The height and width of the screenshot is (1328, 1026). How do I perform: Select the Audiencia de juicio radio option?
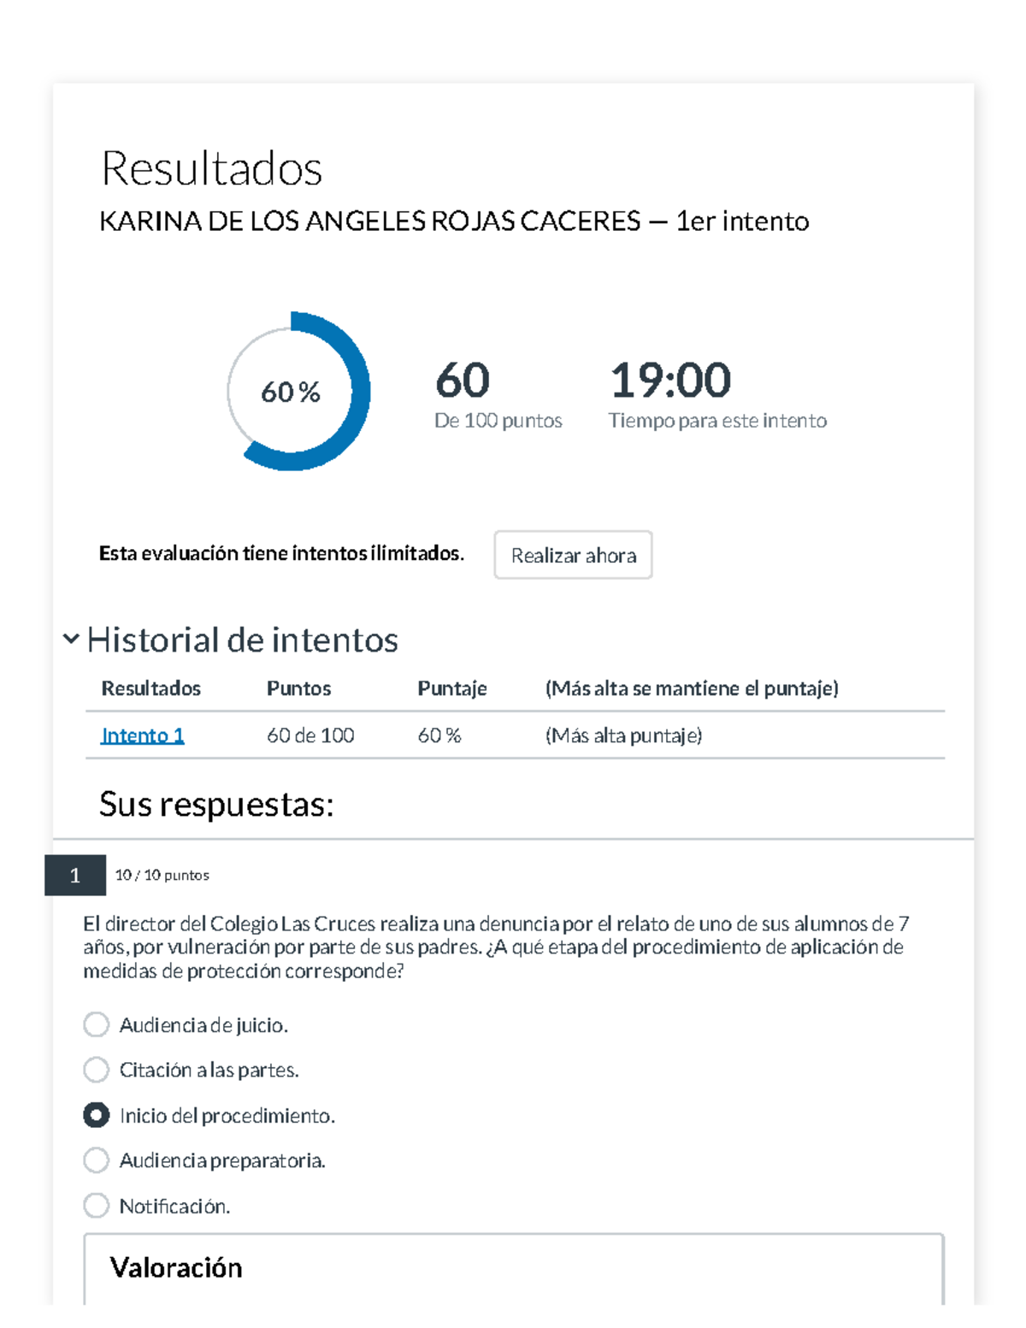tap(95, 1024)
